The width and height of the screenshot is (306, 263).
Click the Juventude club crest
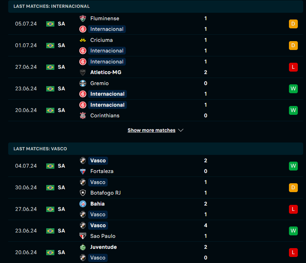point(83,247)
